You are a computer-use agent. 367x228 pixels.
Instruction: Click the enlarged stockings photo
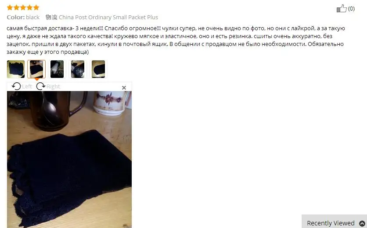[x=69, y=159]
